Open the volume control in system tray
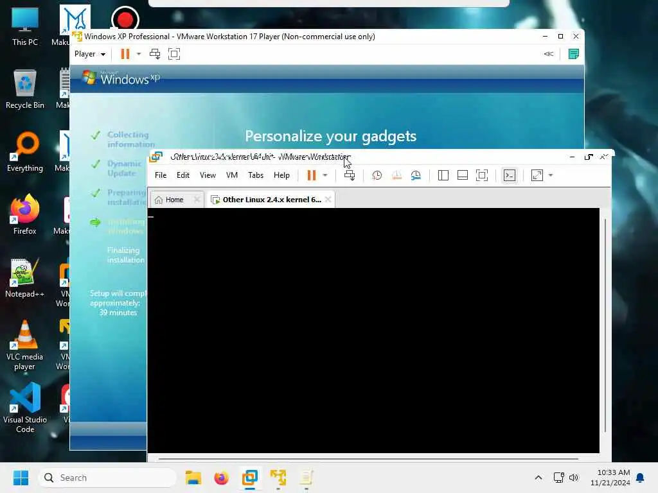This screenshot has width=658, height=493. click(574, 478)
